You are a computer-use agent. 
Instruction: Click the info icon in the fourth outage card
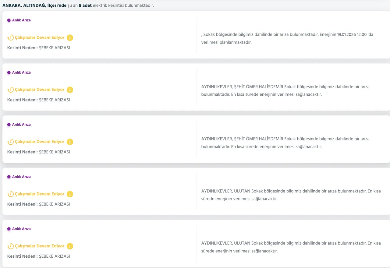(70, 194)
